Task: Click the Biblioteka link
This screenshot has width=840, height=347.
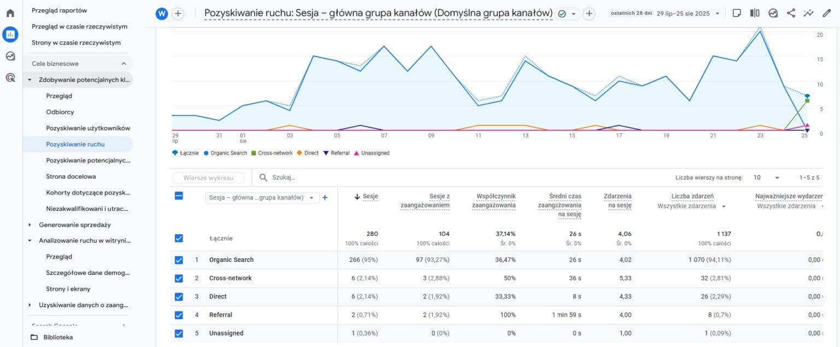Action: coord(58,337)
